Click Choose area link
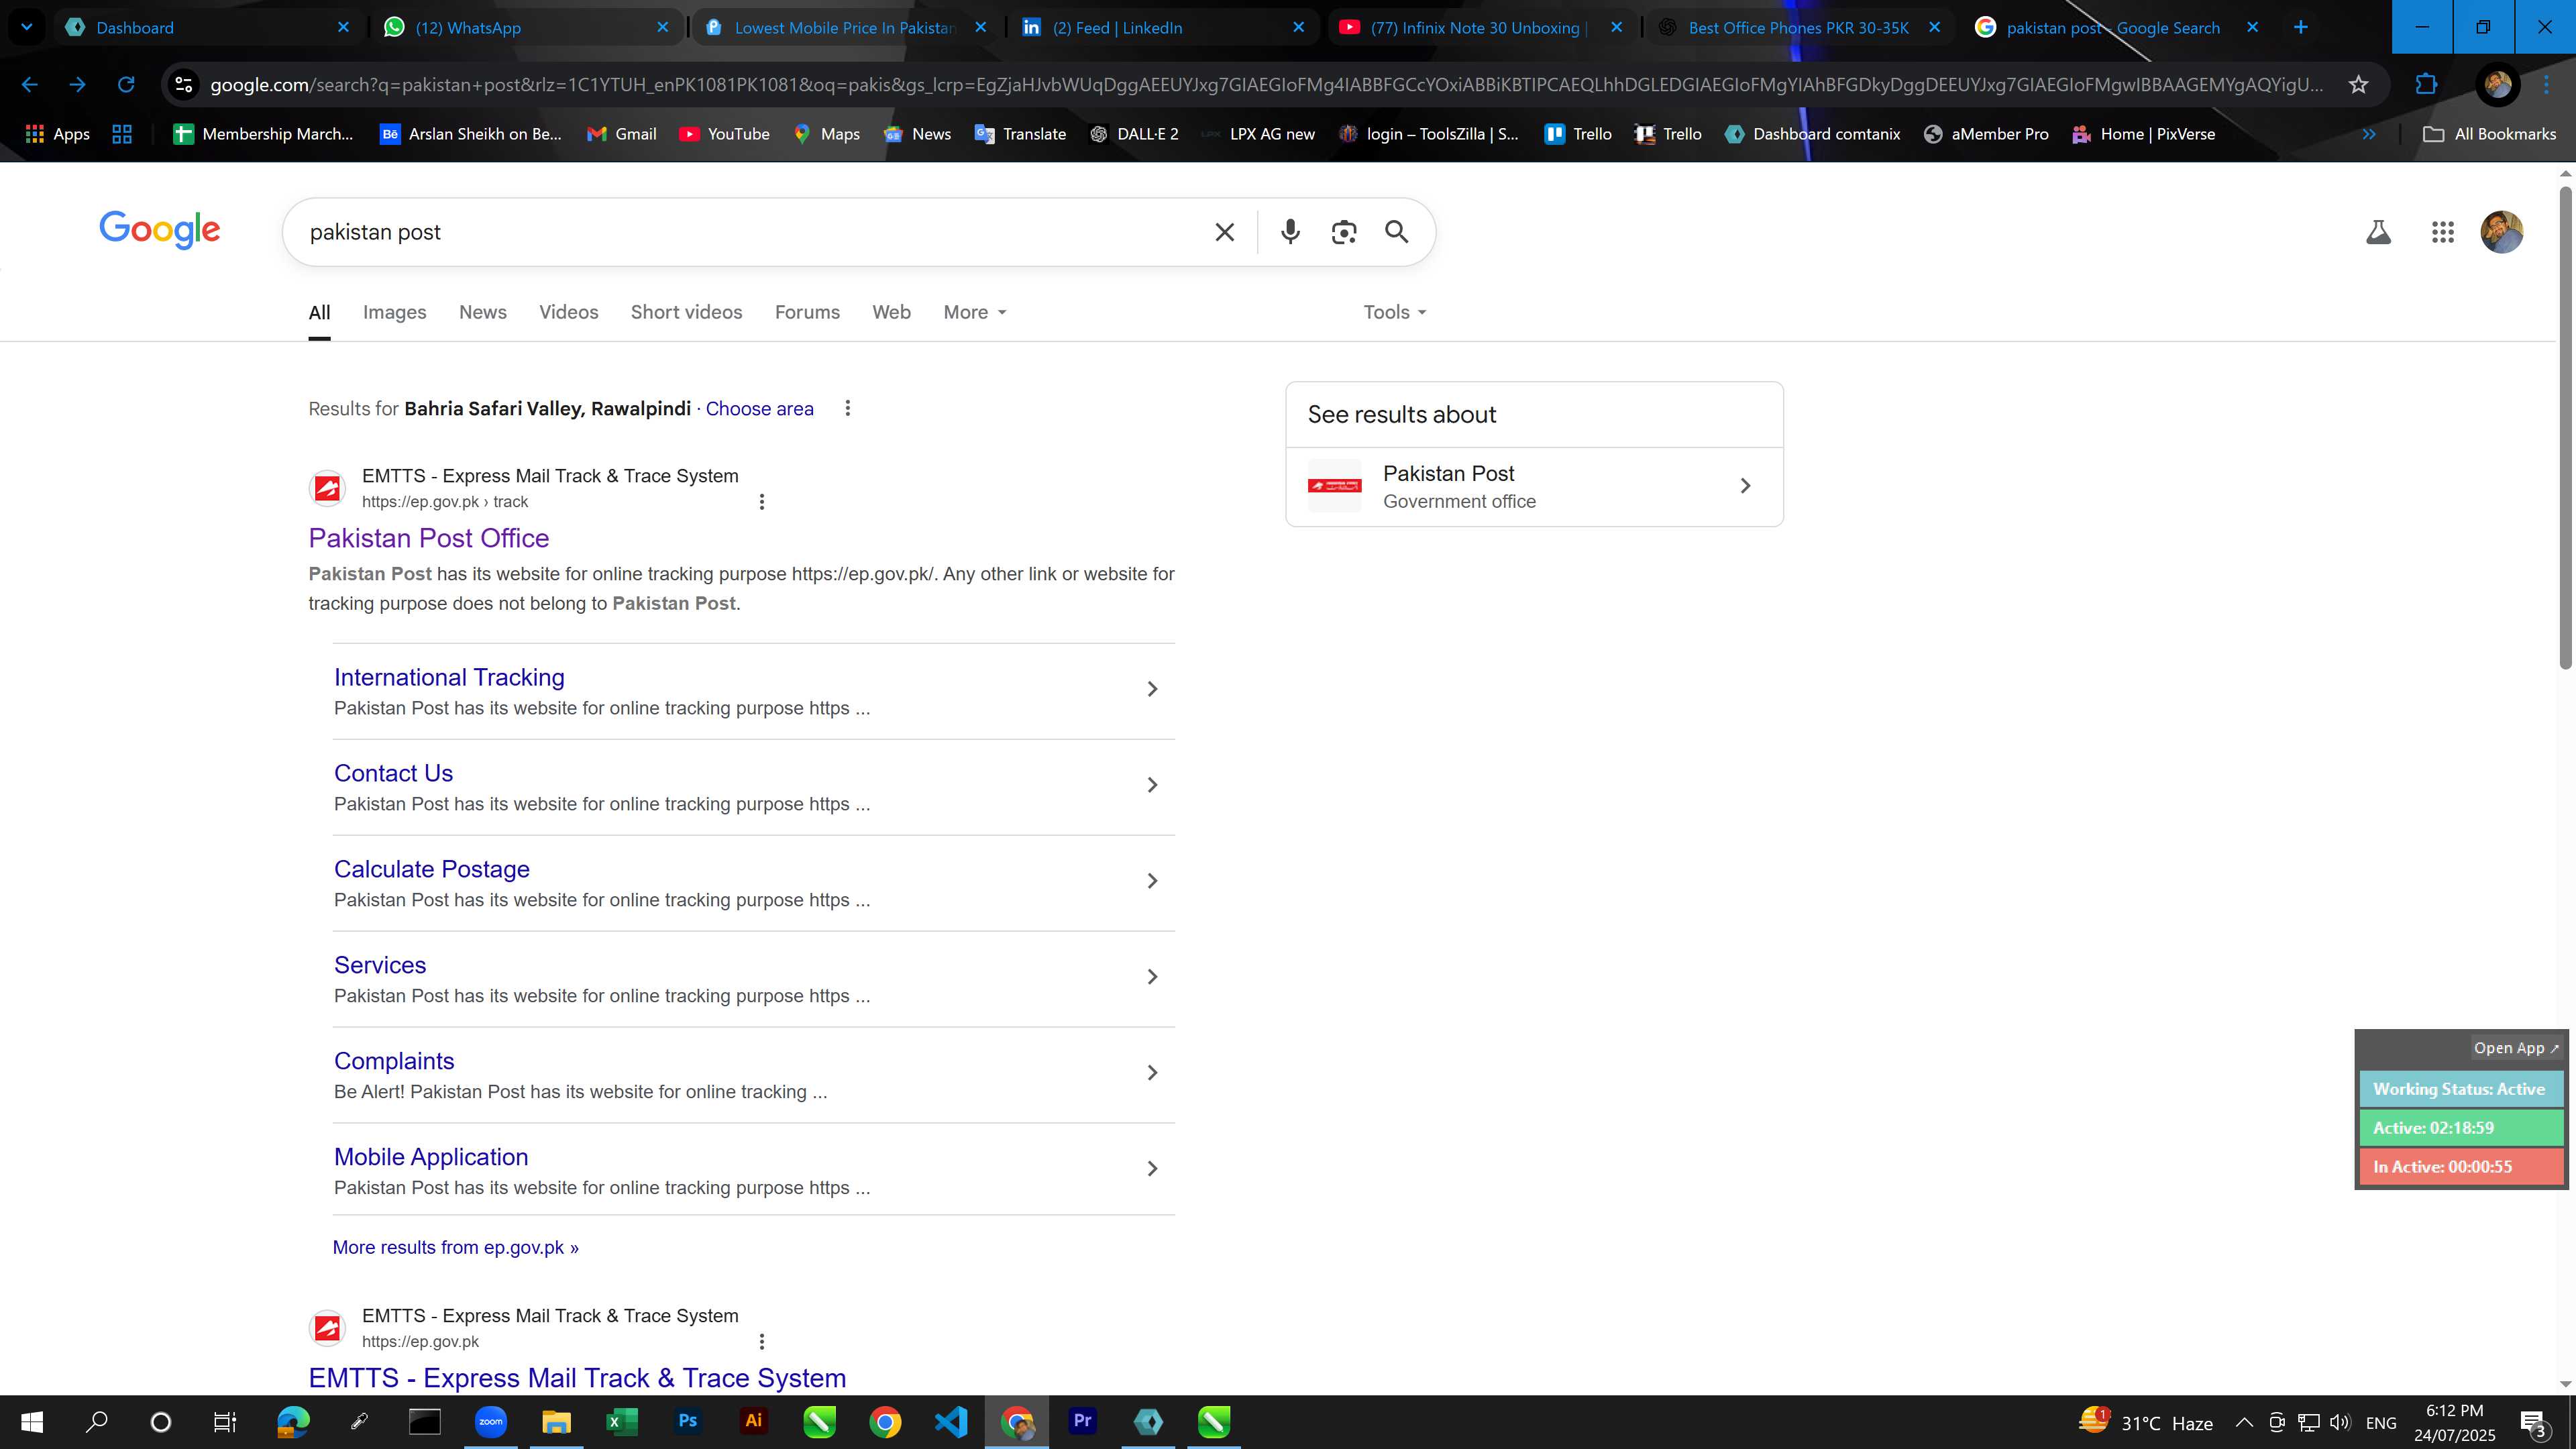The height and width of the screenshot is (1449, 2576). (x=759, y=408)
